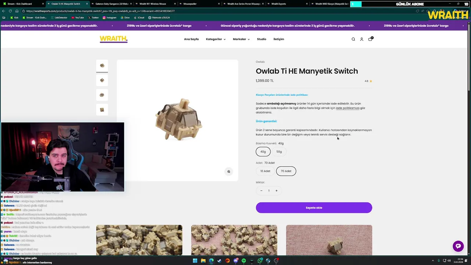Open Microsoft Edge from the taskbar
Screen dimensions: 471x265
(x=211, y=261)
